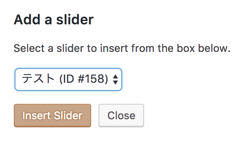Click the word 'slider' in the dialog title

(x=75, y=20)
